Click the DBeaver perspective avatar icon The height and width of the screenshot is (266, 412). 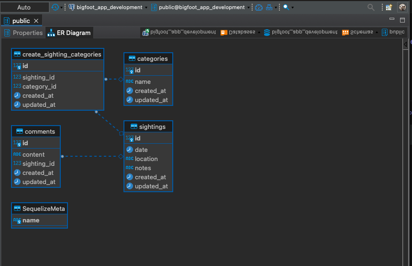click(402, 7)
